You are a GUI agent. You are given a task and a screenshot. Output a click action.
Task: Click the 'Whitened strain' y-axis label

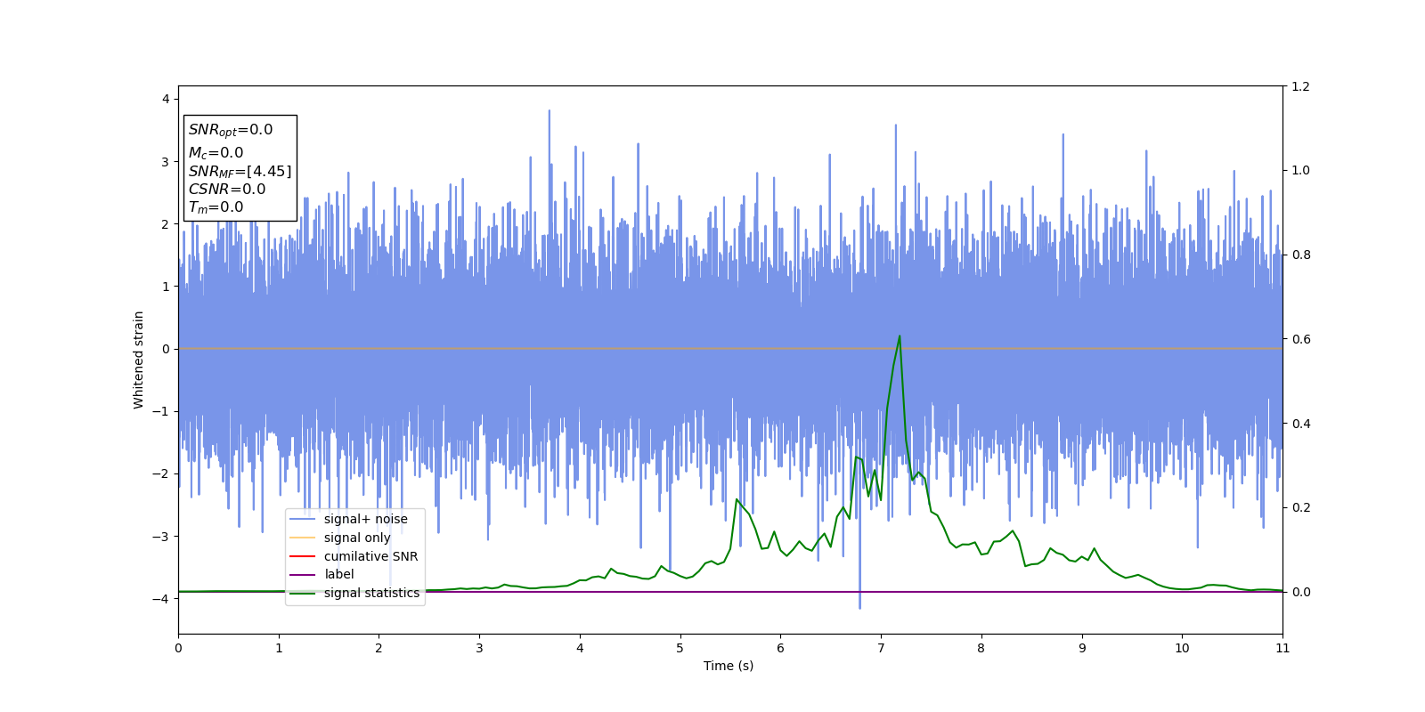138,360
